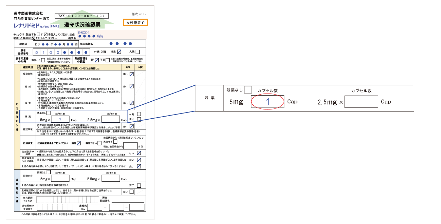The image size is (441, 224).
Task: Tick the 休薬 checkbox
Action: 139,114
